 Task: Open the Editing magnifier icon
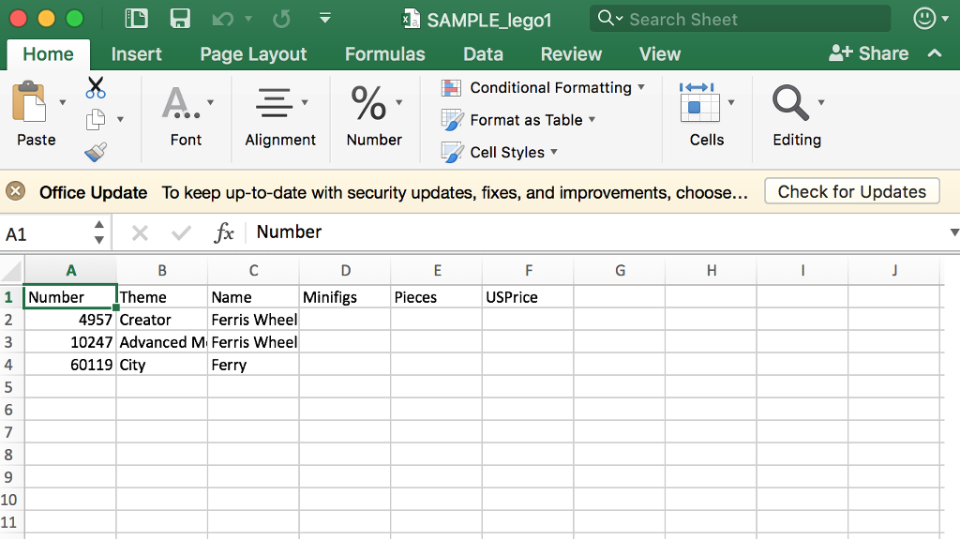789,102
